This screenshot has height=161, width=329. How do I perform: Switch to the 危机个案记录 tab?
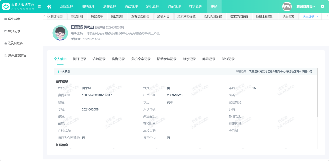(141, 59)
